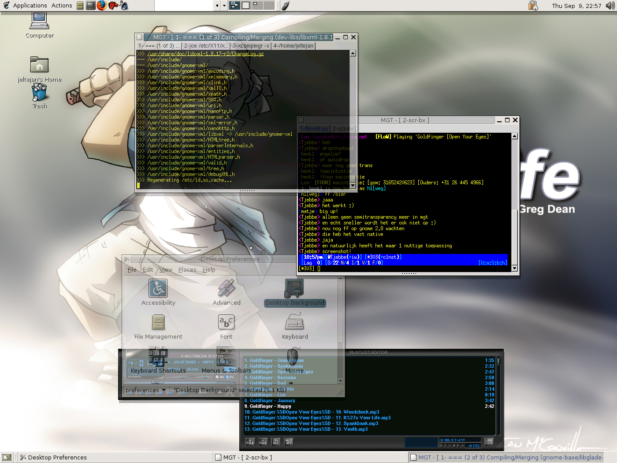Open the GNOME foot Applications icon
The height and width of the screenshot is (463, 617).
click(x=6, y=5)
